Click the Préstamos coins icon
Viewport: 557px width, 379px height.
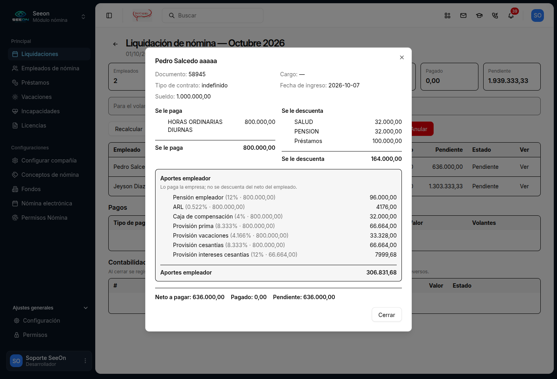(x=15, y=83)
